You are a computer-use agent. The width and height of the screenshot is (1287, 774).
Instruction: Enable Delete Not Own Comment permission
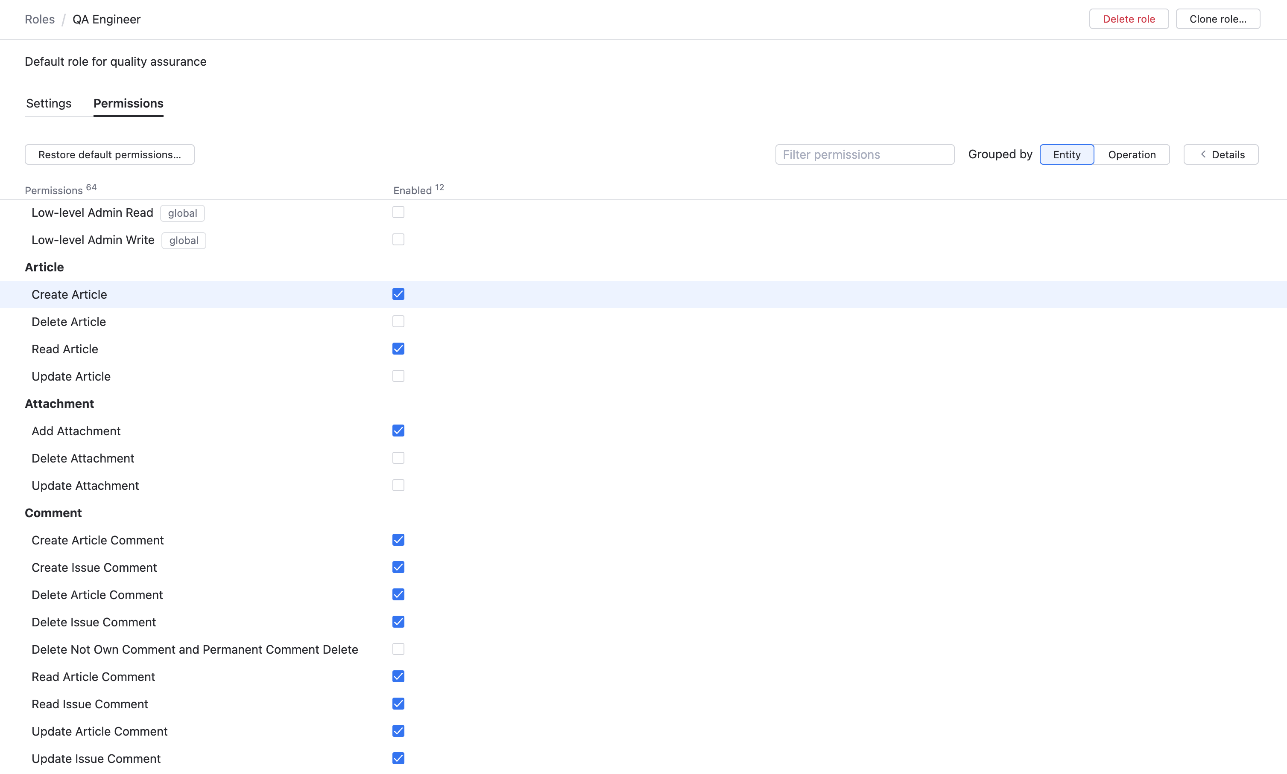tap(398, 649)
